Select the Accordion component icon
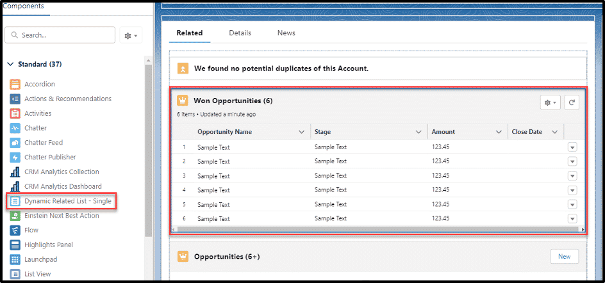 pyautogui.click(x=15, y=85)
